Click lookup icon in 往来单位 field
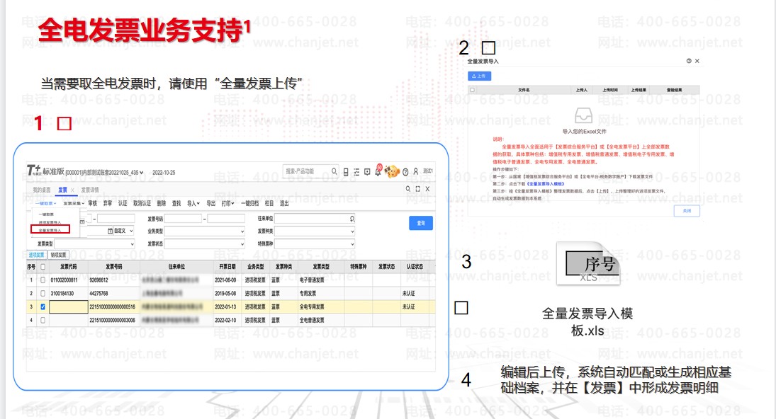 coord(352,219)
